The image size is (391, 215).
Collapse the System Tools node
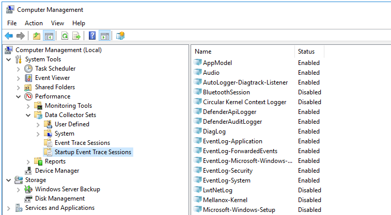coord(9,59)
